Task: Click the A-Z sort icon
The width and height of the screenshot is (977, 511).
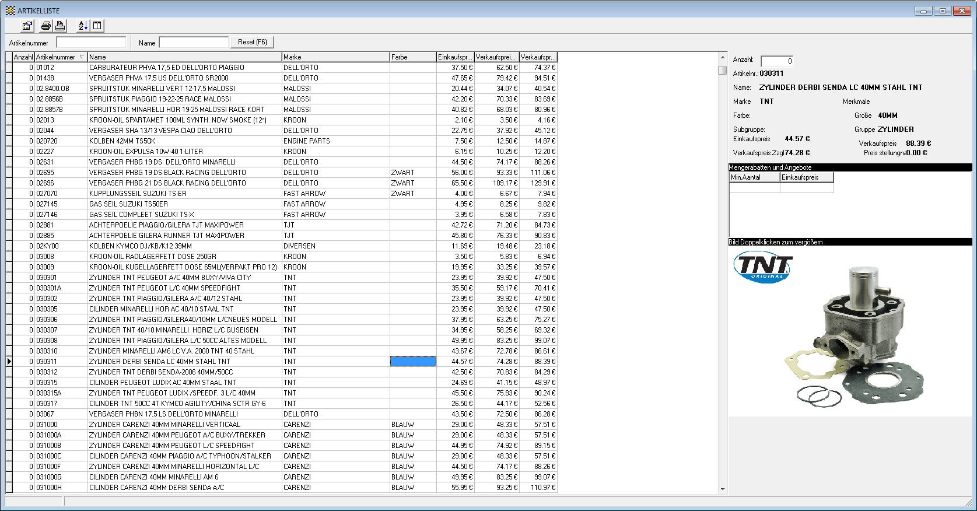Action: pyautogui.click(x=83, y=26)
